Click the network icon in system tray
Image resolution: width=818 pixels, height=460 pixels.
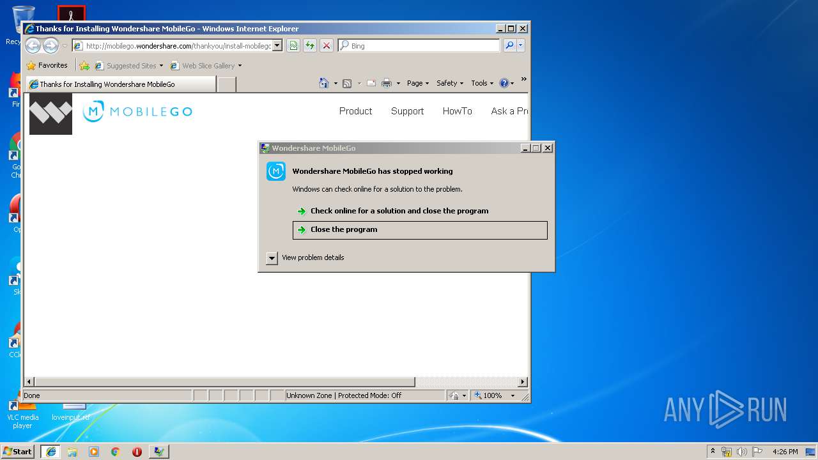pyautogui.click(x=727, y=452)
